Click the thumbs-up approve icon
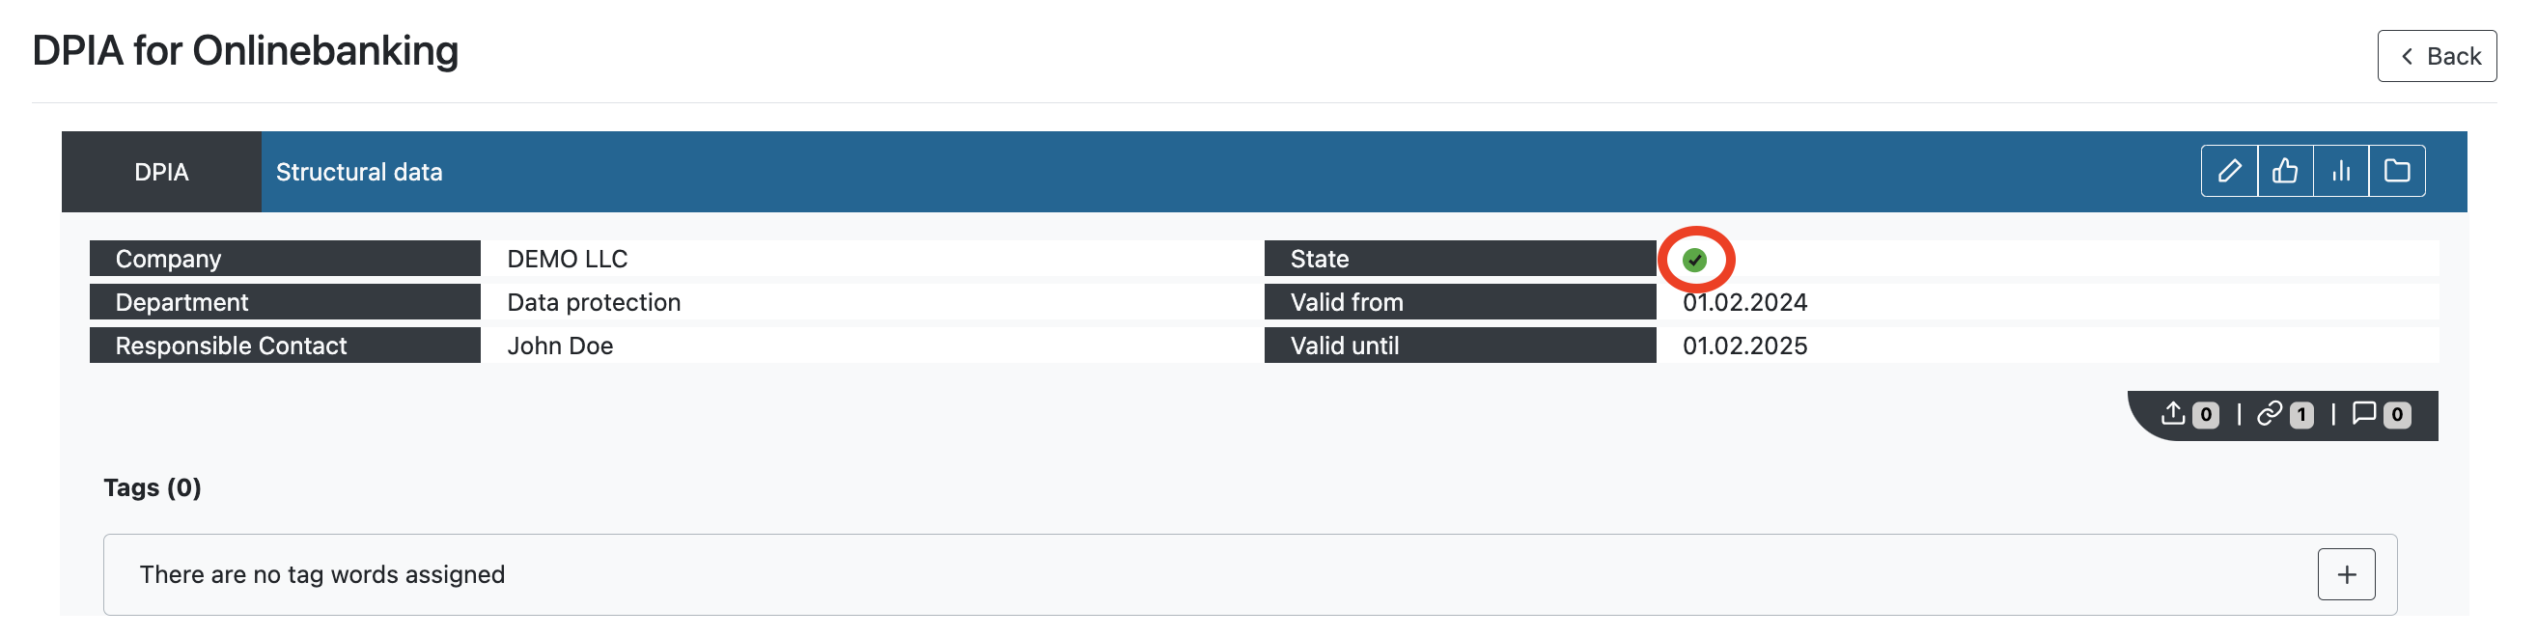This screenshot has height=637, width=2537. [2285, 171]
